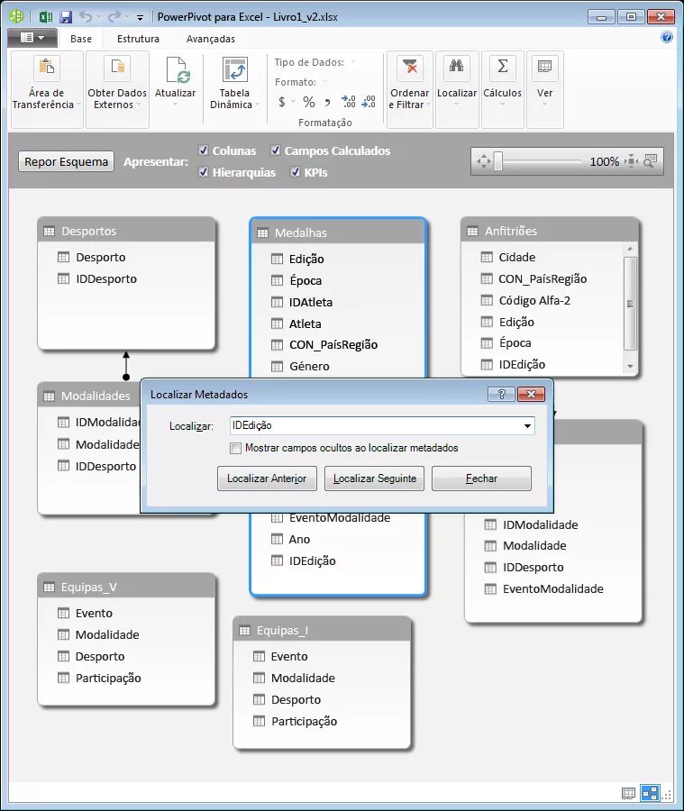Image resolution: width=684 pixels, height=811 pixels.
Task: Click the Ver view icon
Action: coord(545,68)
